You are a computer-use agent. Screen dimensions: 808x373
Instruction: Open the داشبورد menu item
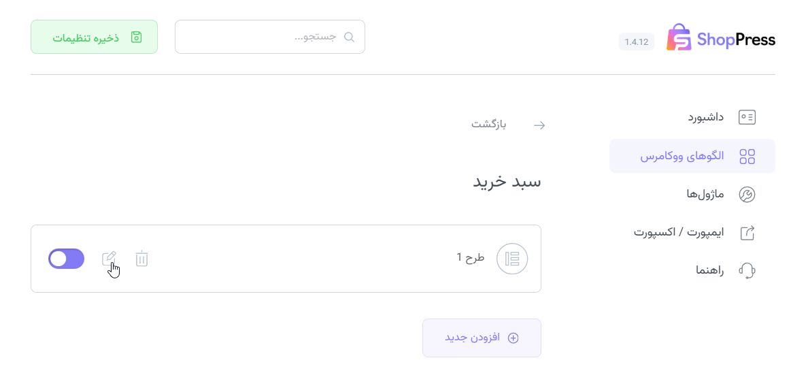click(705, 117)
